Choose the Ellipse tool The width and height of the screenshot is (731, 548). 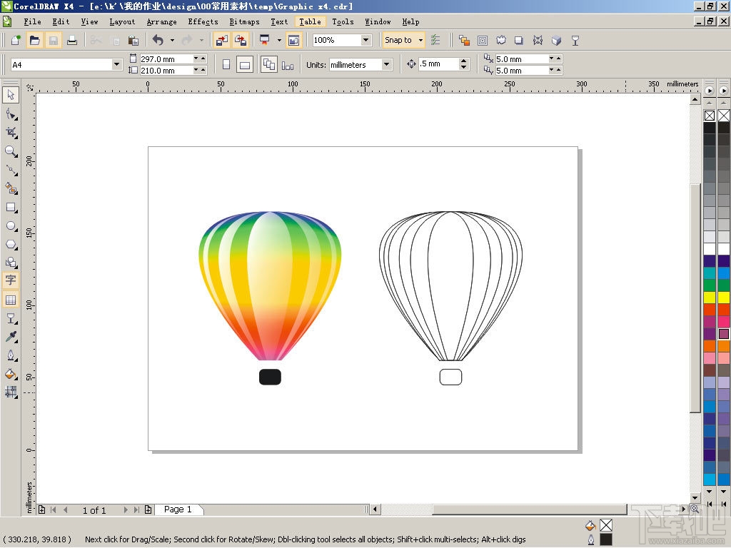coord(11,226)
